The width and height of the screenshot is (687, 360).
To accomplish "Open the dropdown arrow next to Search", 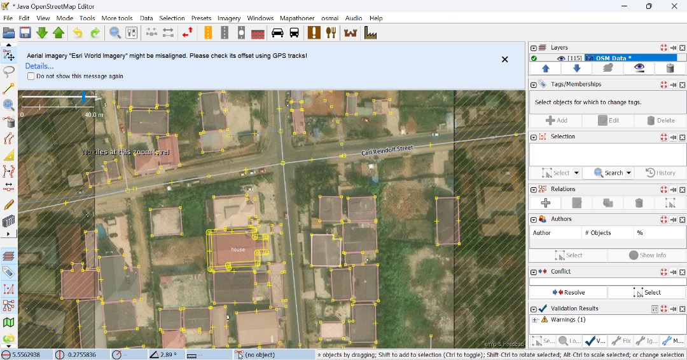I will pyautogui.click(x=628, y=173).
